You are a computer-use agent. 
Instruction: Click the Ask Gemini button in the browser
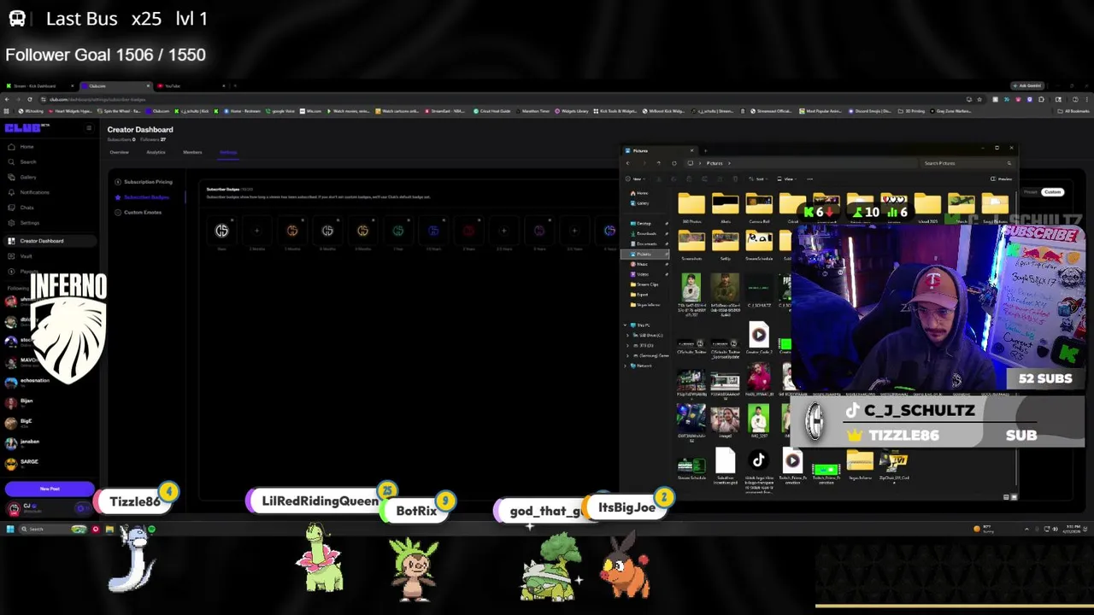pos(1026,86)
